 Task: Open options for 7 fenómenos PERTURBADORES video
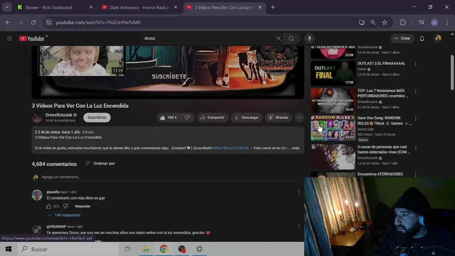[416, 91]
